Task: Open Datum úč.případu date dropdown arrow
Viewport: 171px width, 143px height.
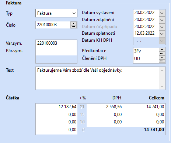Action: tap(162, 27)
